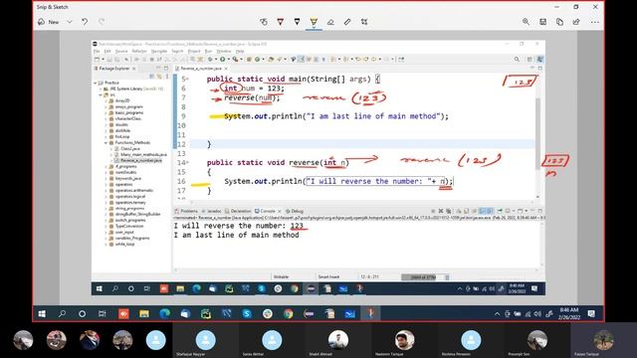The height and width of the screenshot is (358, 637).
Task: Collapse the src folder in Package Explorer
Action: tap(101, 94)
